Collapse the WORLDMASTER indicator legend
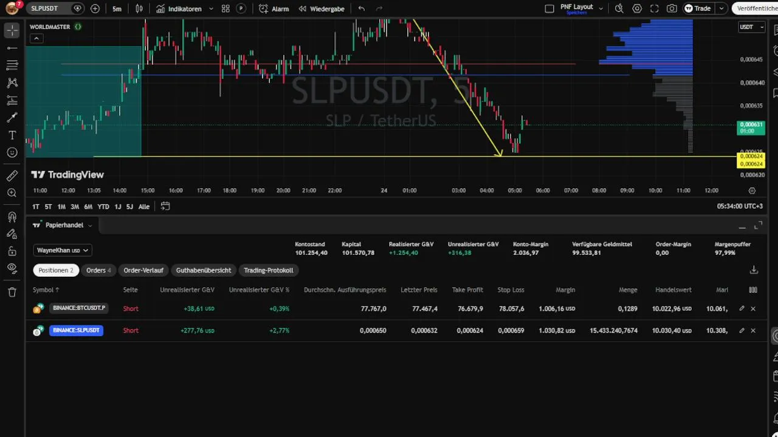Screen dimensions: 778x437 coord(36,38)
